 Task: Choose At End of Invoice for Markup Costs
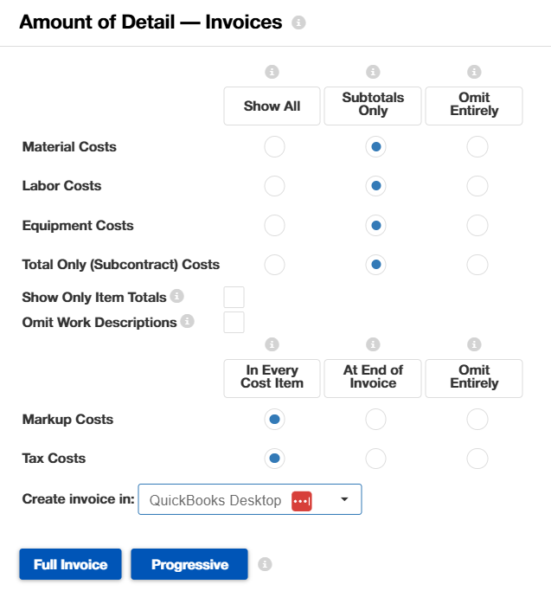click(x=375, y=420)
